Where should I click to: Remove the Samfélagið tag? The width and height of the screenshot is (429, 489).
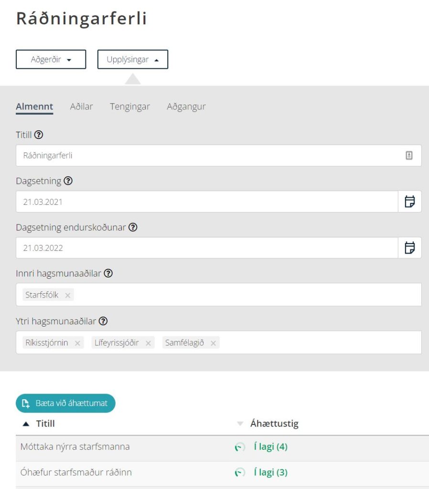click(x=213, y=343)
